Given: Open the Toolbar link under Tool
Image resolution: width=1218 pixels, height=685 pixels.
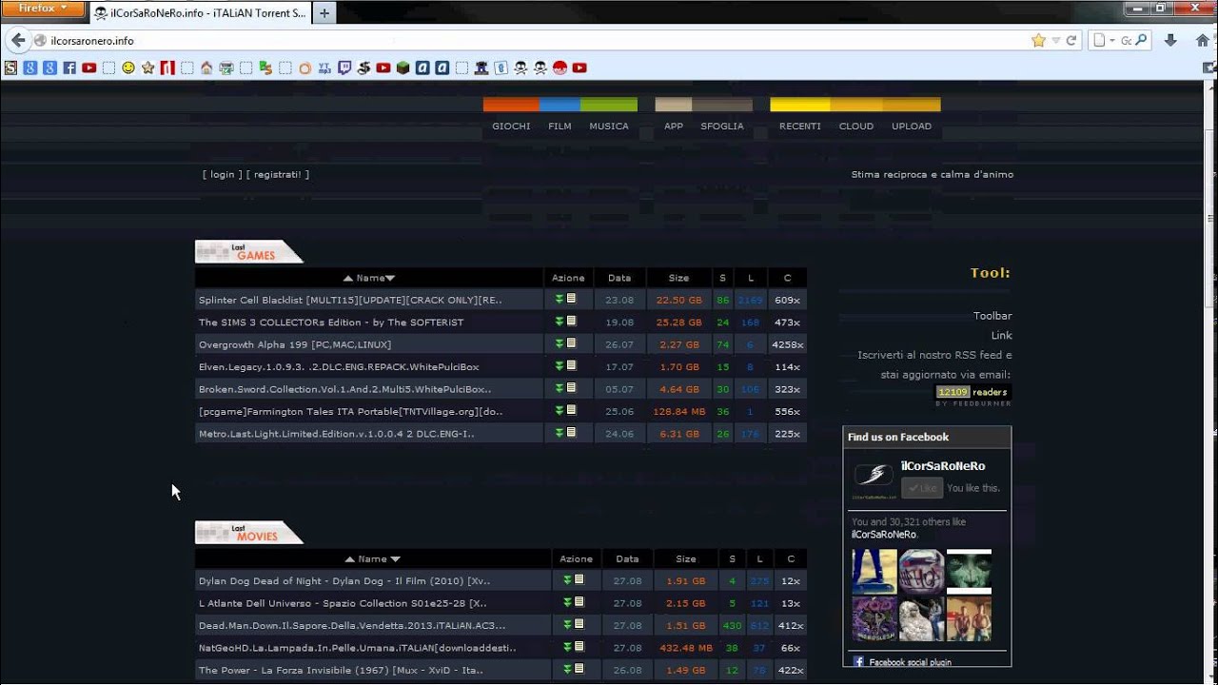Looking at the screenshot, I should tap(992, 316).
